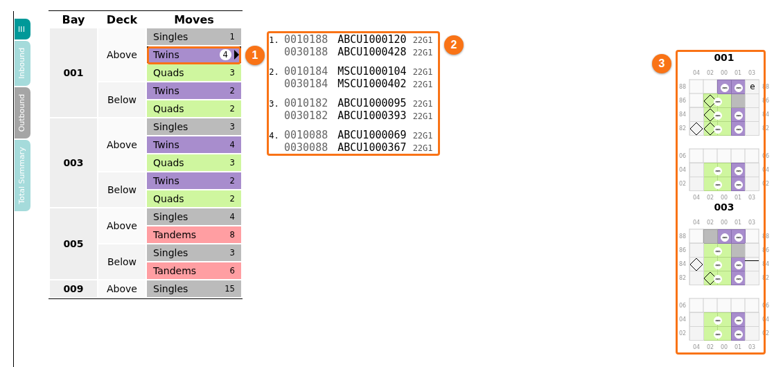Click bay 003 tier 04 green container marker
The width and height of the screenshot is (783, 367).
point(718,321)
